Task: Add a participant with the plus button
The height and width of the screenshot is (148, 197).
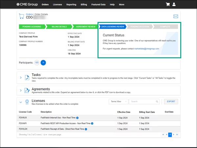Action: tap(43, 62)
